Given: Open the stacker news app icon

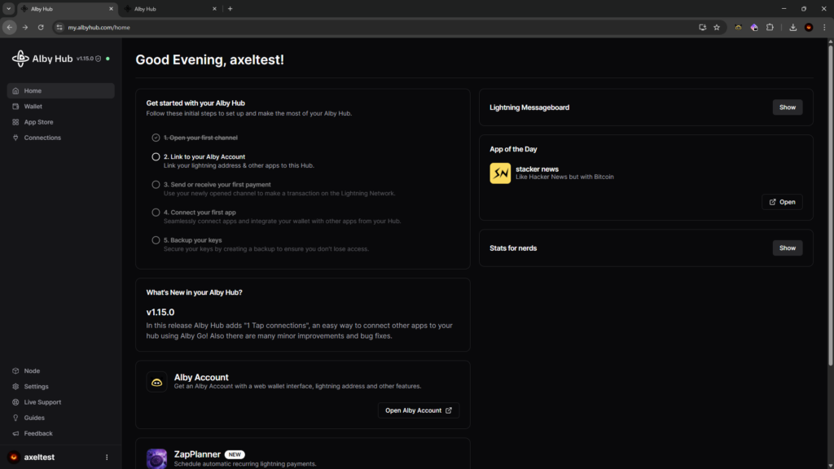Looking at the screenshot, I should (x=500, y=173).
